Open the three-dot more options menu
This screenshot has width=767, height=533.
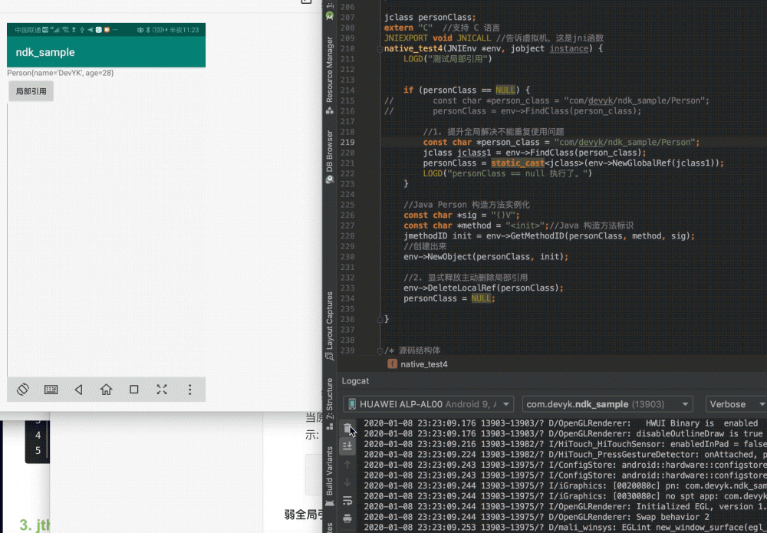(x=189, y=390)
